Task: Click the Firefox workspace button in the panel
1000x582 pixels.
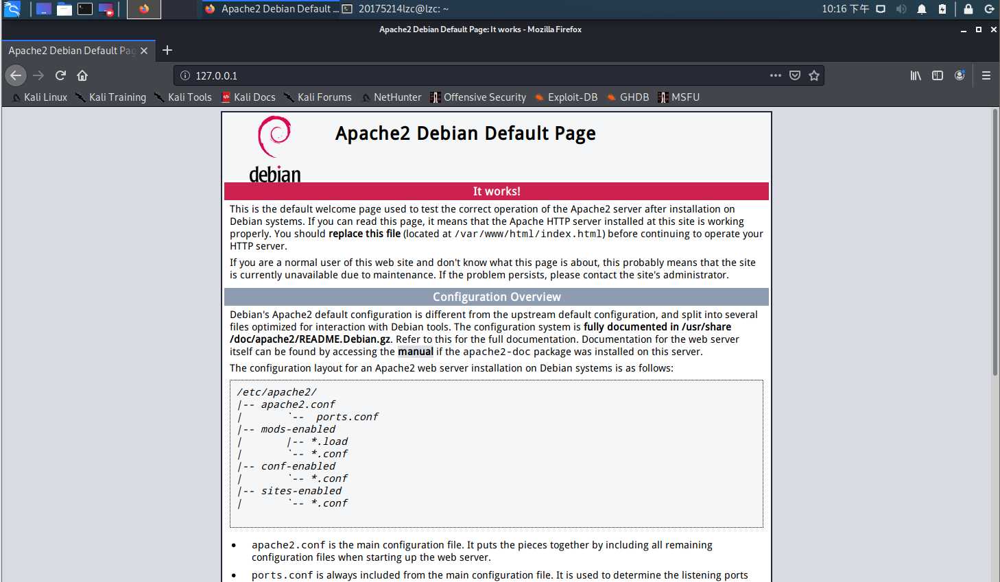Action: (144, 9)
